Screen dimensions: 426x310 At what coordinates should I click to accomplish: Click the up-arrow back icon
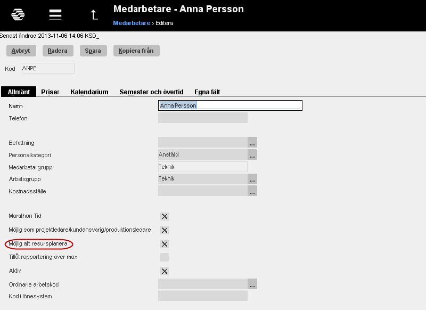pos(94,15)
